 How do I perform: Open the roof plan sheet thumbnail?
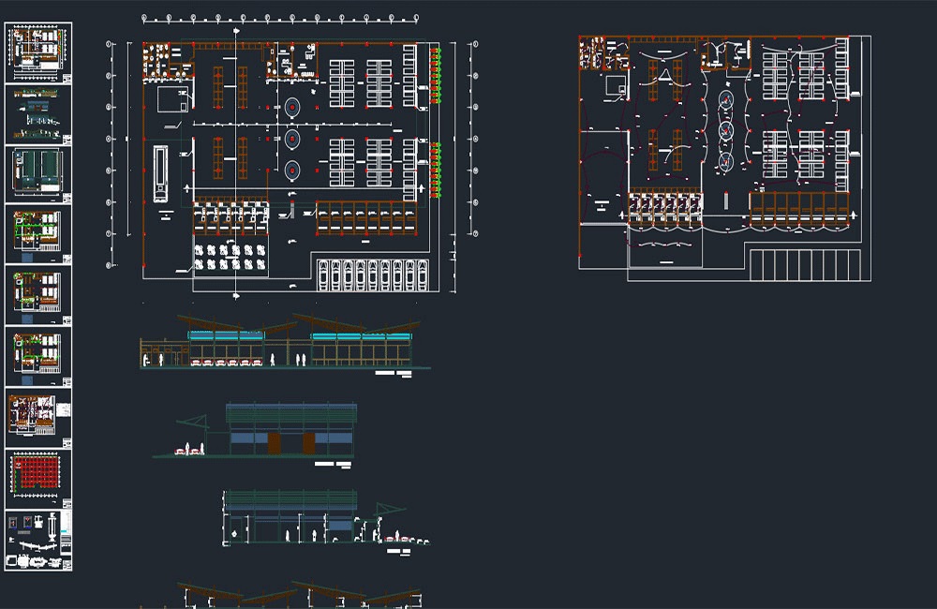38,174
